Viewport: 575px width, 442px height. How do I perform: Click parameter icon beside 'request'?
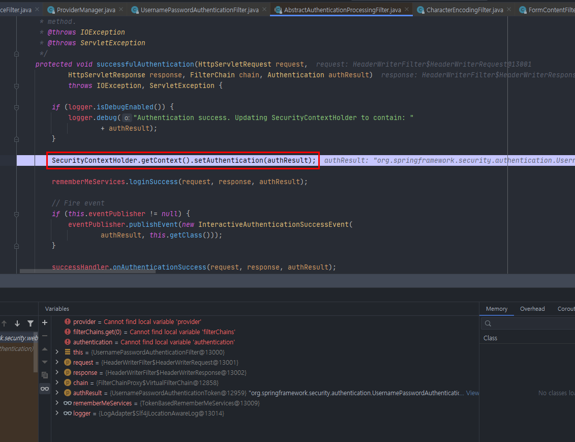click(68, 363)
